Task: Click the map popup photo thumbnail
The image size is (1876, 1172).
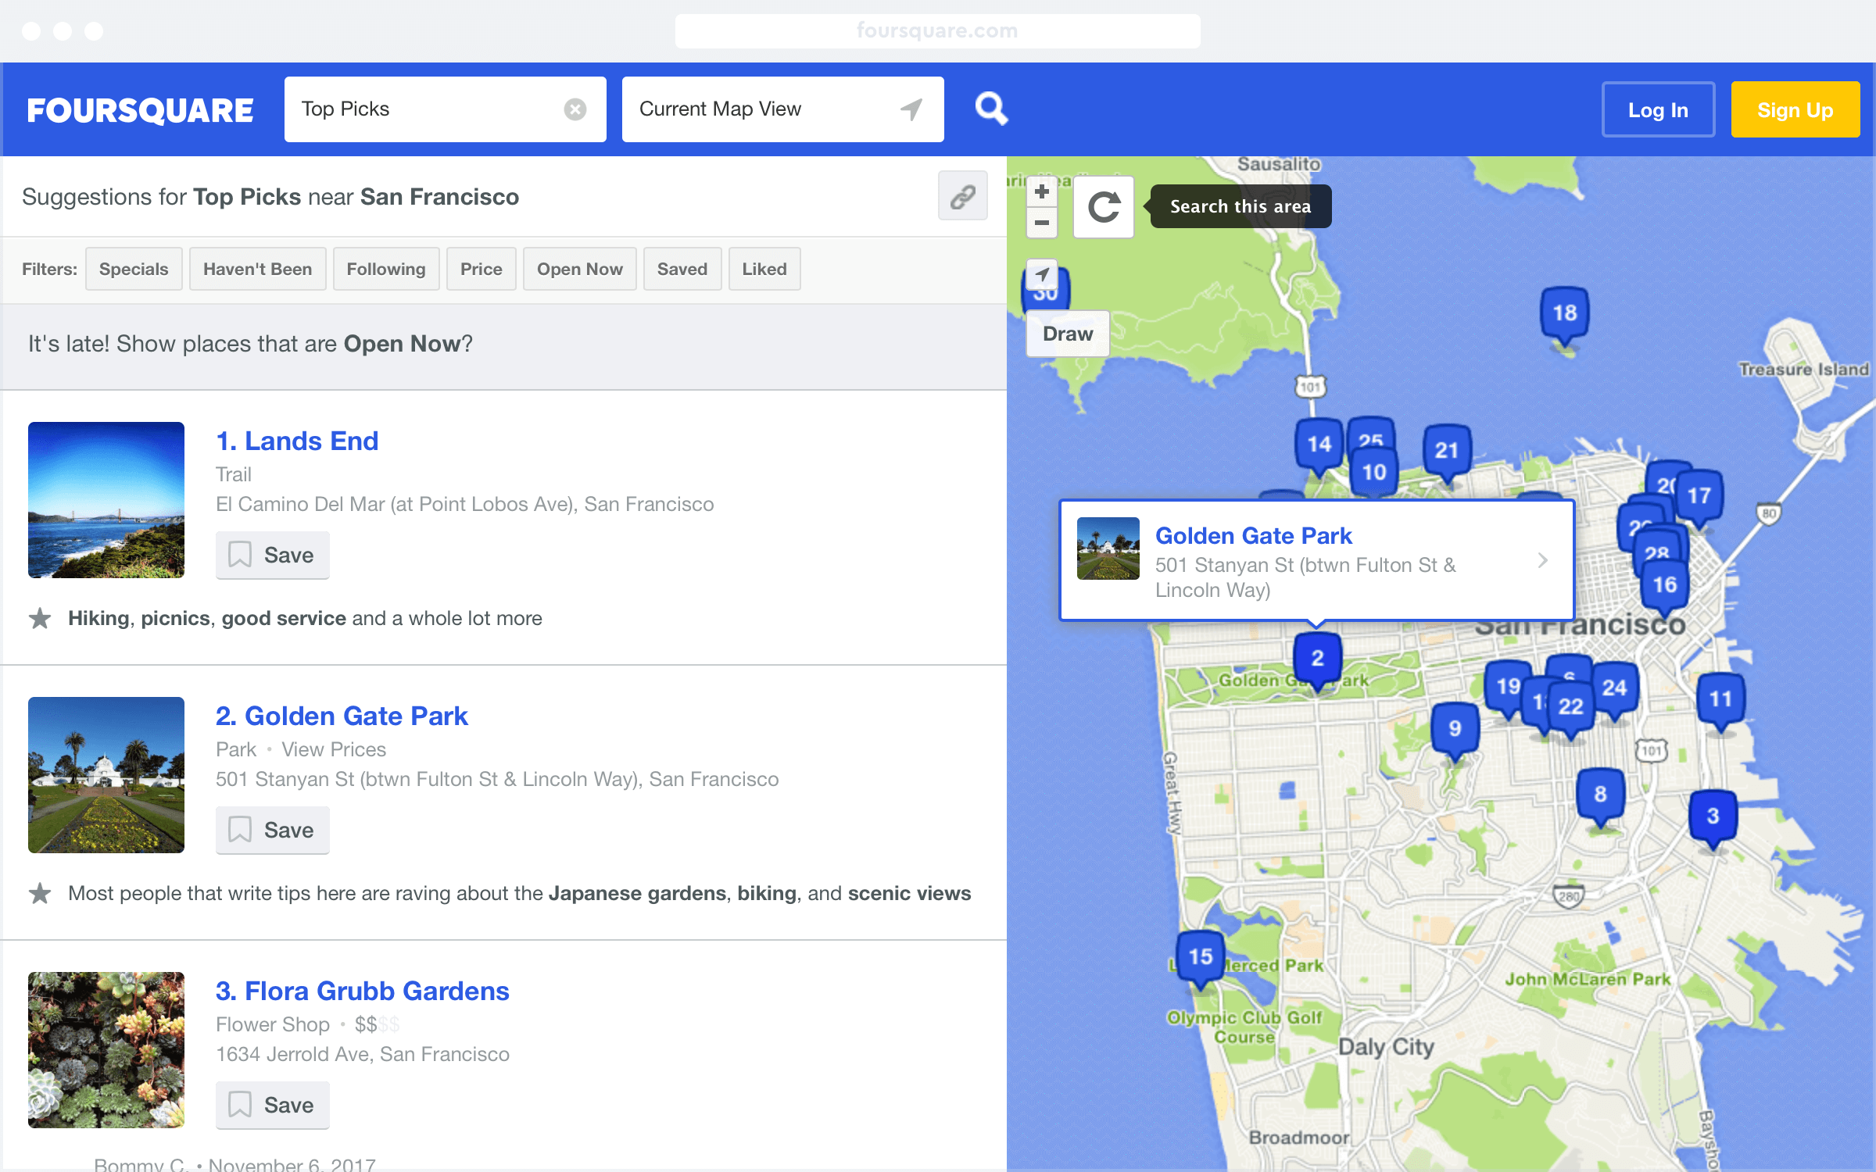Action: (1108, 548)
